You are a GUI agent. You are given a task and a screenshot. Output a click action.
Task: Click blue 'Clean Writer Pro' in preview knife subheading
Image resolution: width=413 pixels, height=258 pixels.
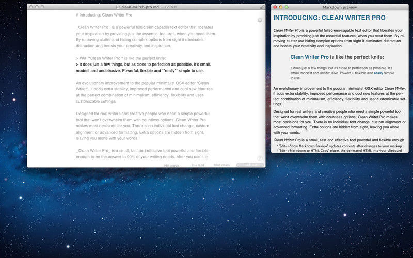[309, 57]
